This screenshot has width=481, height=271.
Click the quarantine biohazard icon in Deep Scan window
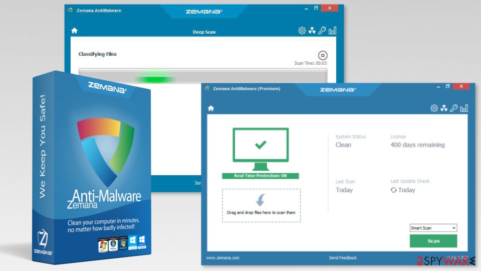(x=312, y=31)
